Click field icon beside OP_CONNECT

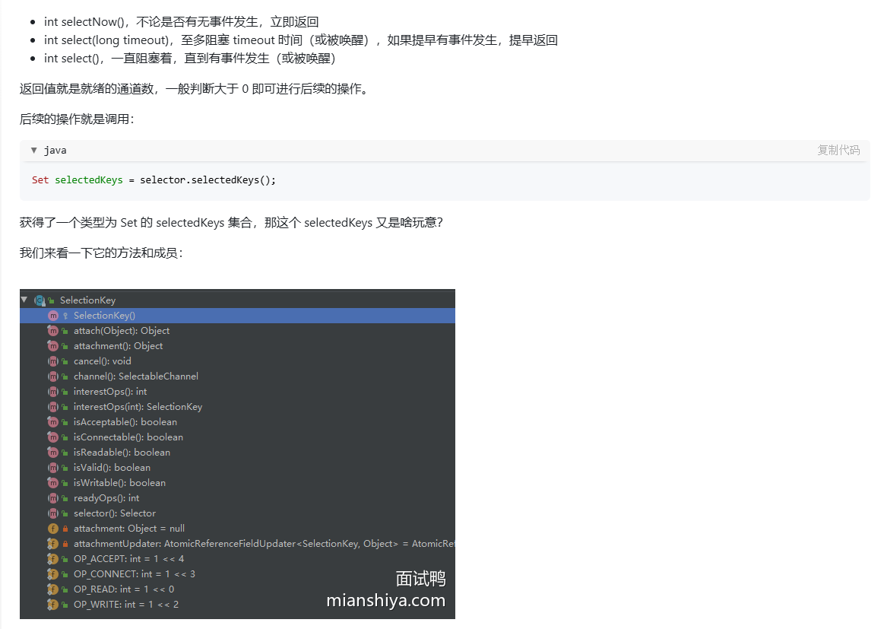53,574
